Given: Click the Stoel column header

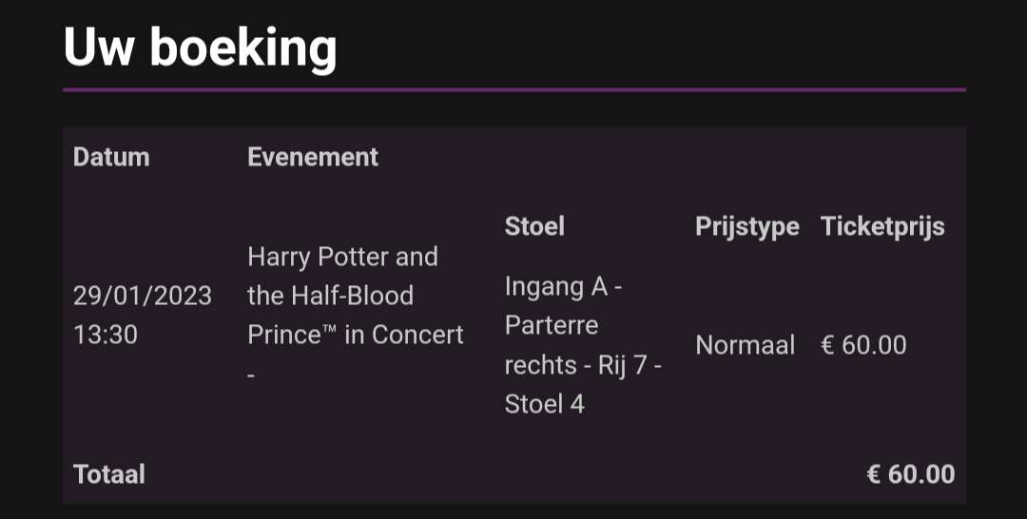Looking at the screenshot, I should (534, 226).
